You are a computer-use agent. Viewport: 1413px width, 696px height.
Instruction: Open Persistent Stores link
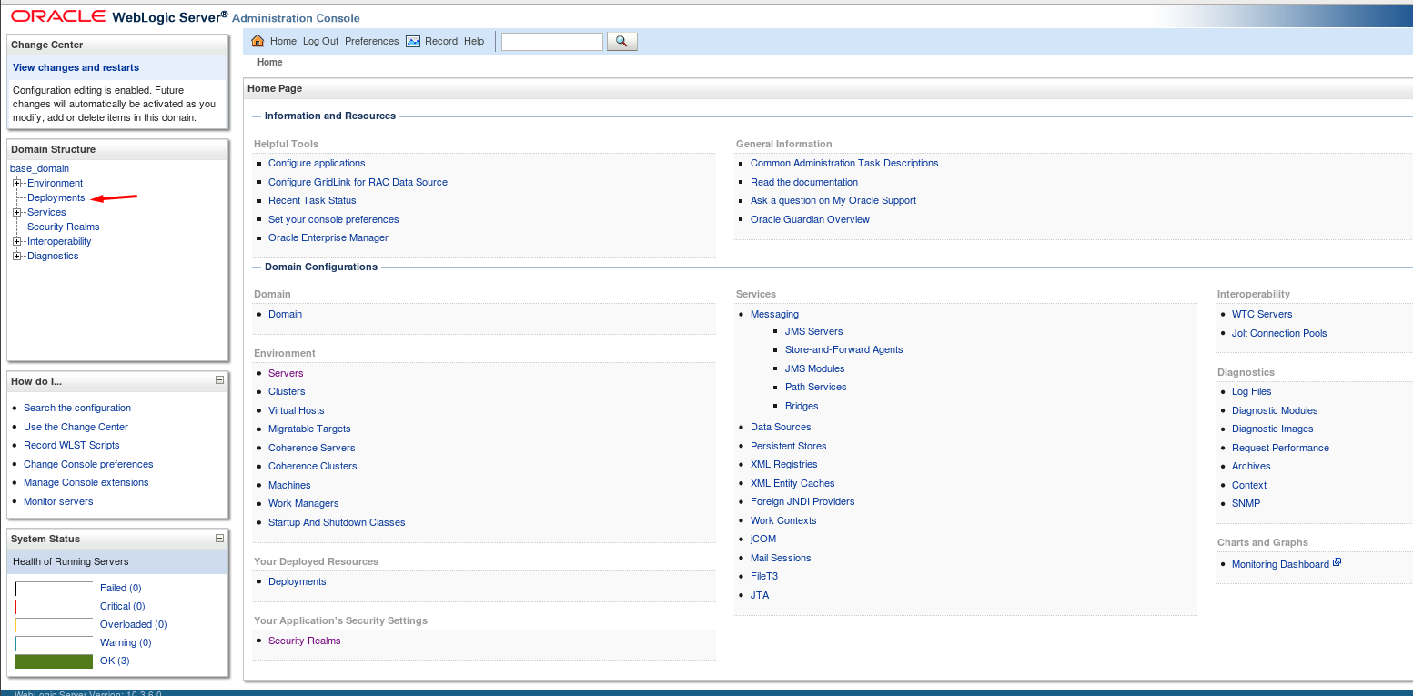(788, 446)
